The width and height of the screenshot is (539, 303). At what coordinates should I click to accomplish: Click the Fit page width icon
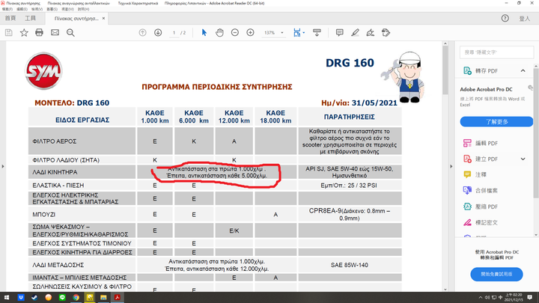[x=297, y=33]
